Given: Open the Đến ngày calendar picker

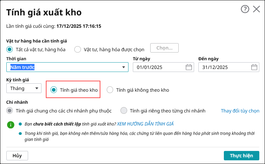Looking at the screenshot, I should coord(254,67).
